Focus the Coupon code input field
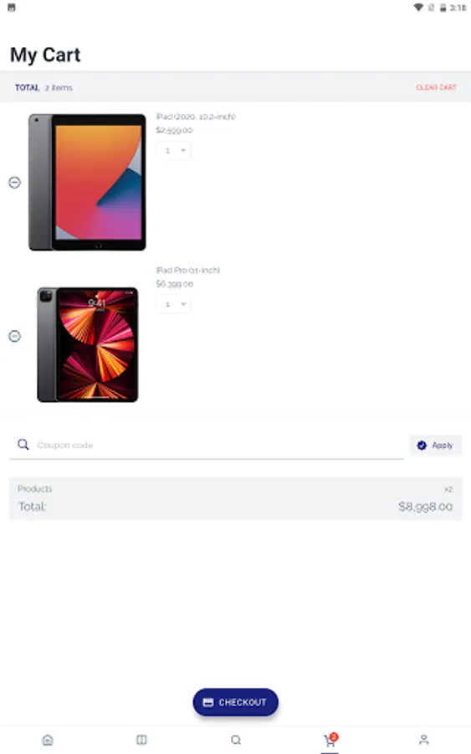 219,446
